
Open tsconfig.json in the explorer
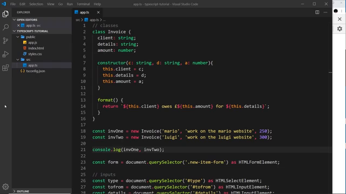click(x=35, y=71)
